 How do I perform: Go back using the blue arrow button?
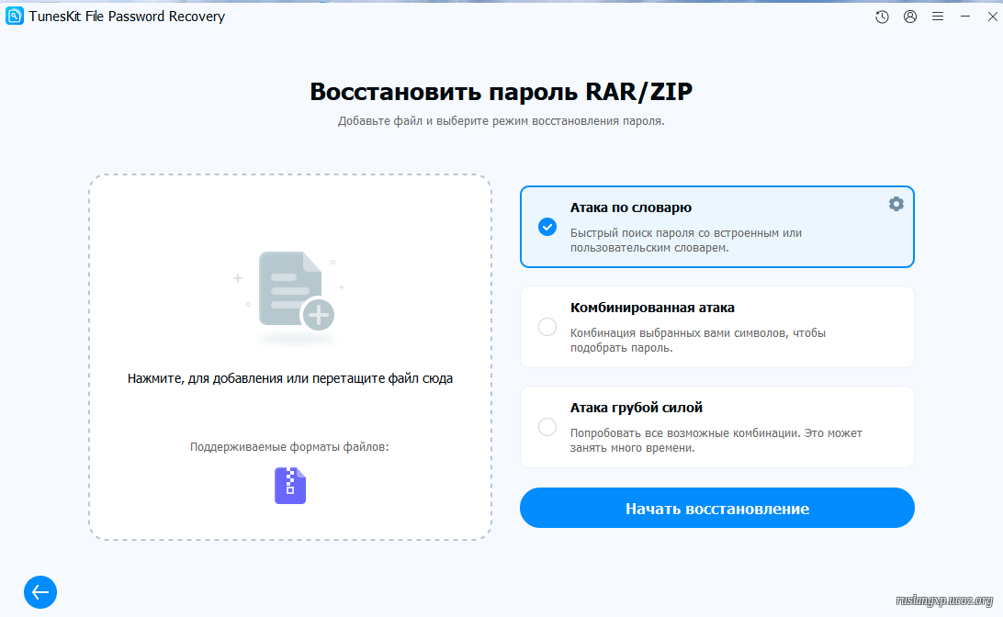pyautogui.click(x=40, y=592)
